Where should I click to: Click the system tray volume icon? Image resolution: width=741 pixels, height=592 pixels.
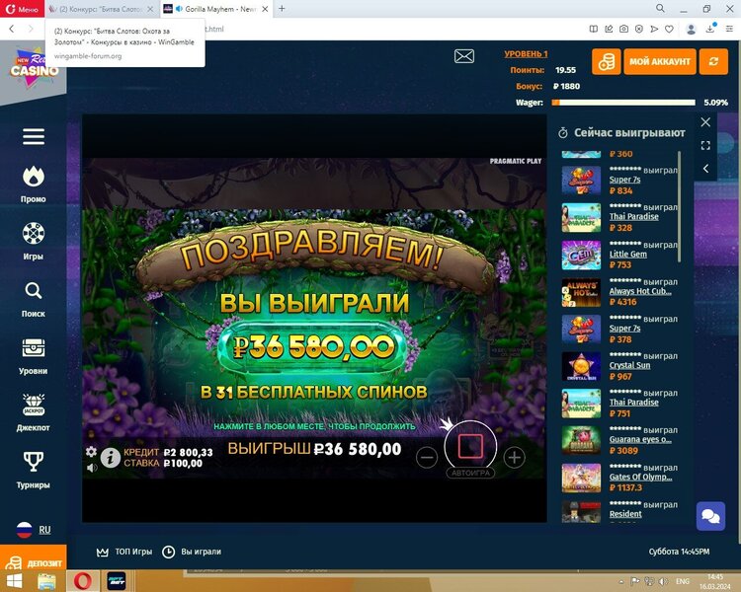point(664,581)
